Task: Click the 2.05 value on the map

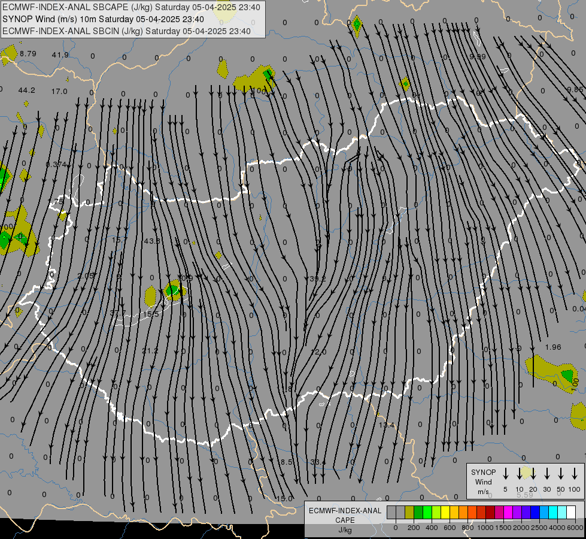Action: coord(86,275)
